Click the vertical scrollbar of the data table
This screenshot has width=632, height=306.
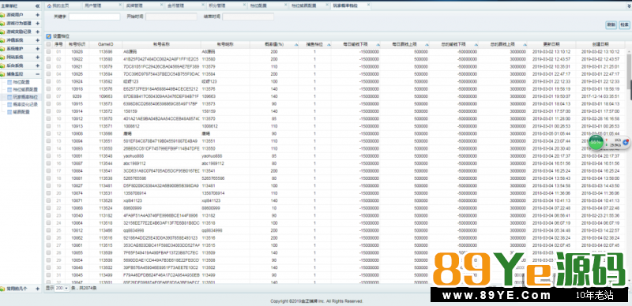(x=630, y=165)
